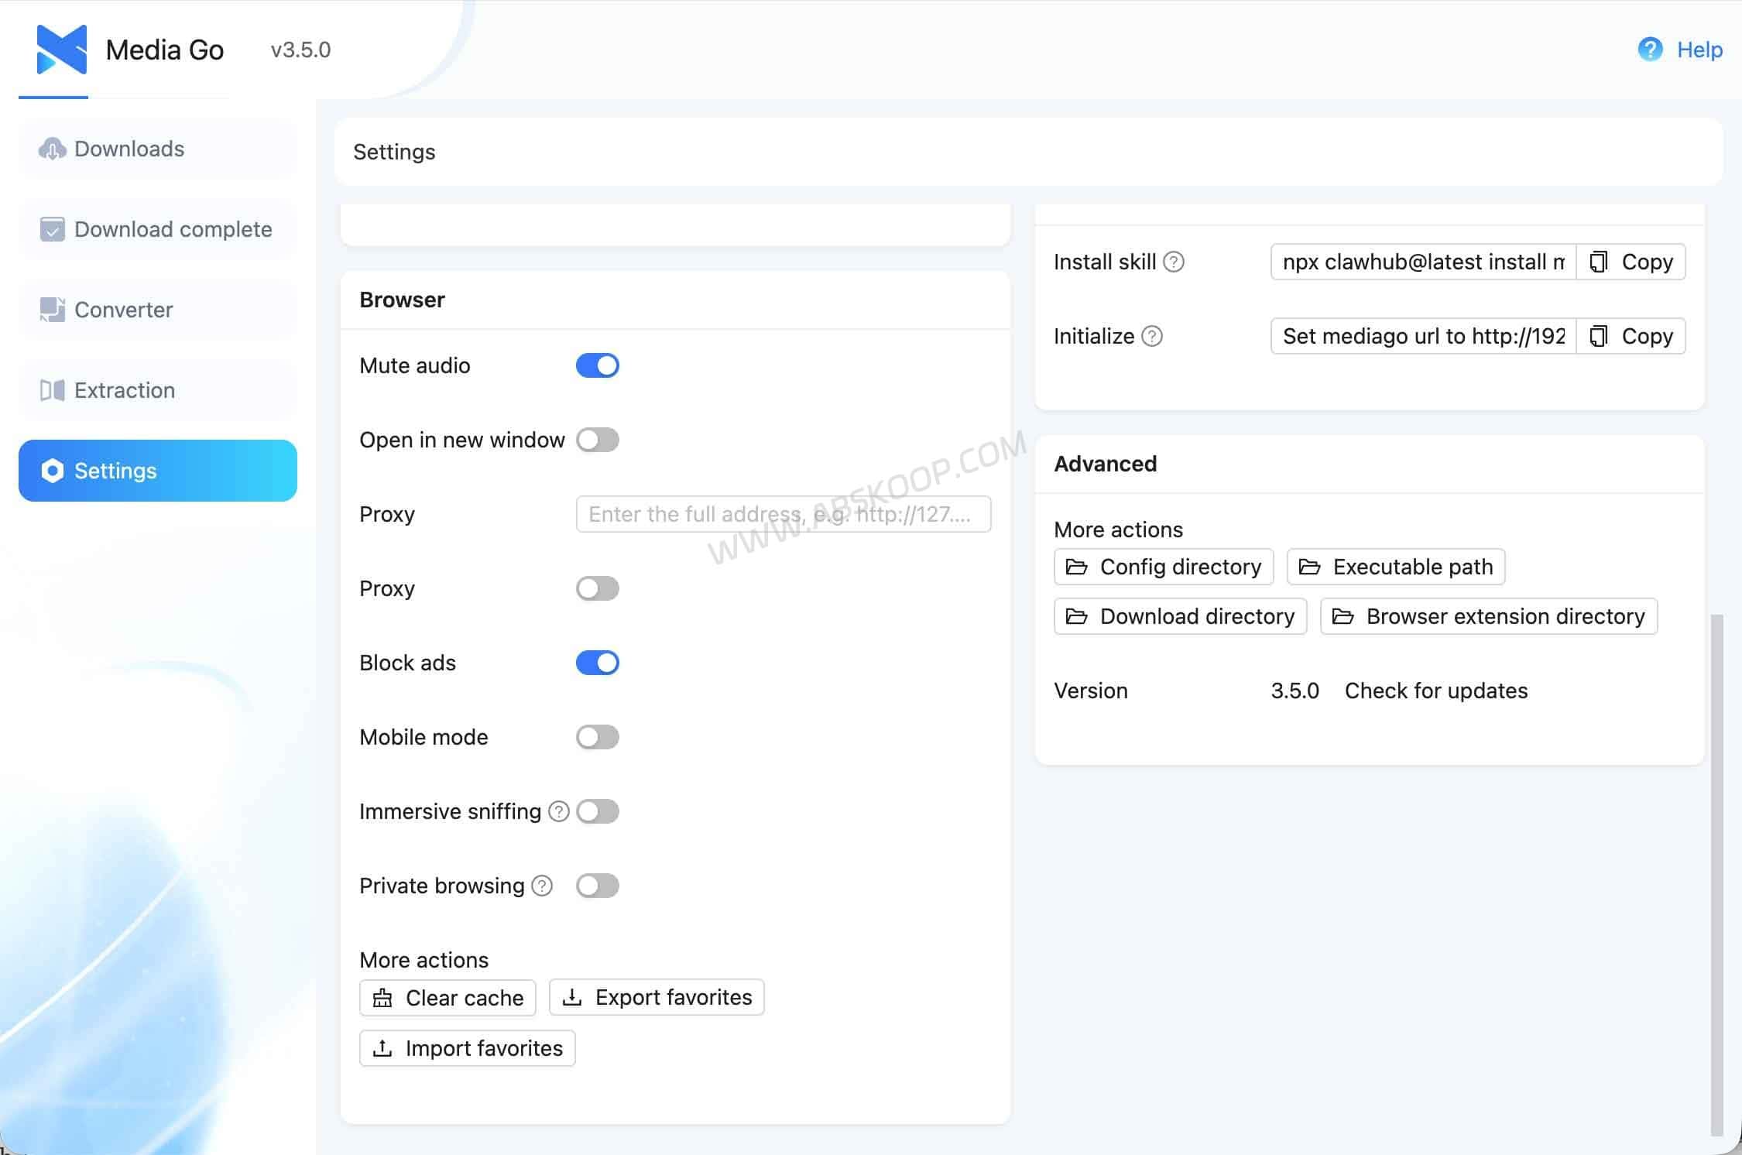1742x1155 pixels.
Task: Copy the Initialize command
Action: 1631,336
